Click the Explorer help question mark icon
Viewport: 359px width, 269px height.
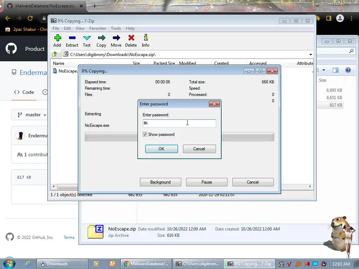pyautogui.click(x=348, y=70)
